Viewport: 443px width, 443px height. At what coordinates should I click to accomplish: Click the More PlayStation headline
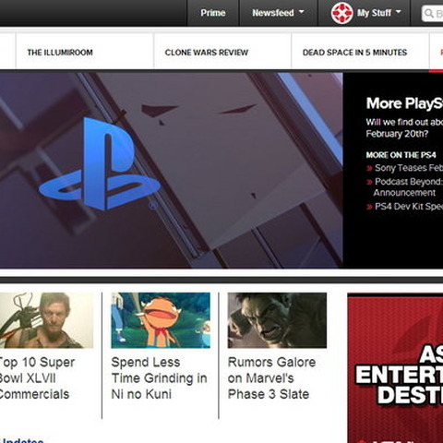tap(404, 103)
